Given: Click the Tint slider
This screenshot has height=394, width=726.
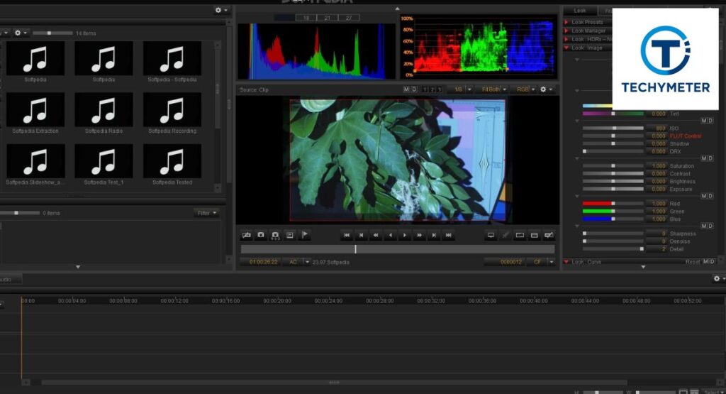Looking at the screenshot, I should [613, 114].
